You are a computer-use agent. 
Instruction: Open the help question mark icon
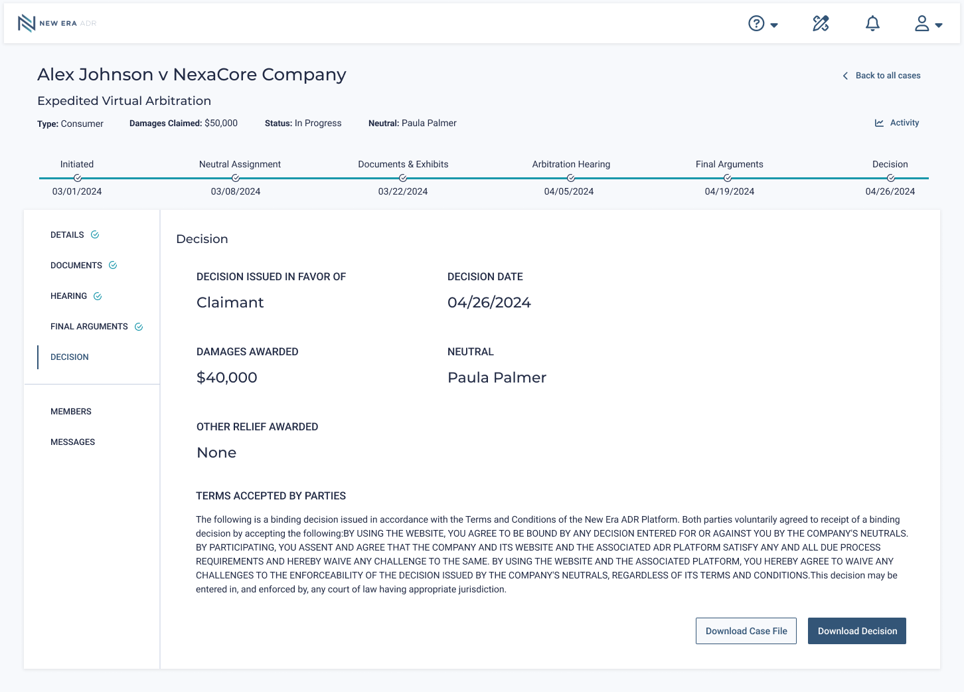point(756,24)
